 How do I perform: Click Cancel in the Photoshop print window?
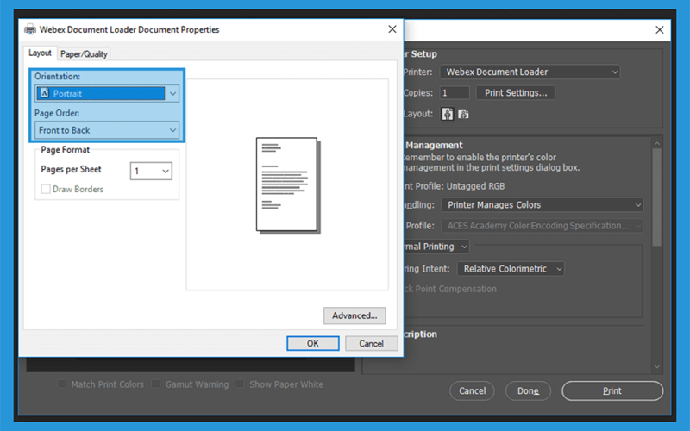(x=472, y=390)
